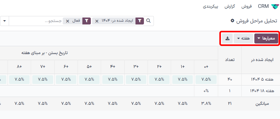Click the funnel icon on ایجاد شده در filter

(140, 21)
